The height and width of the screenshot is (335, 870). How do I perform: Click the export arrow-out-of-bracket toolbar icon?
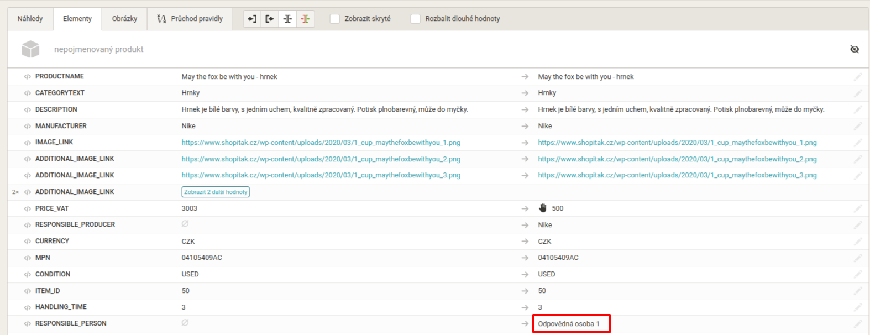[x=270, y=19]
